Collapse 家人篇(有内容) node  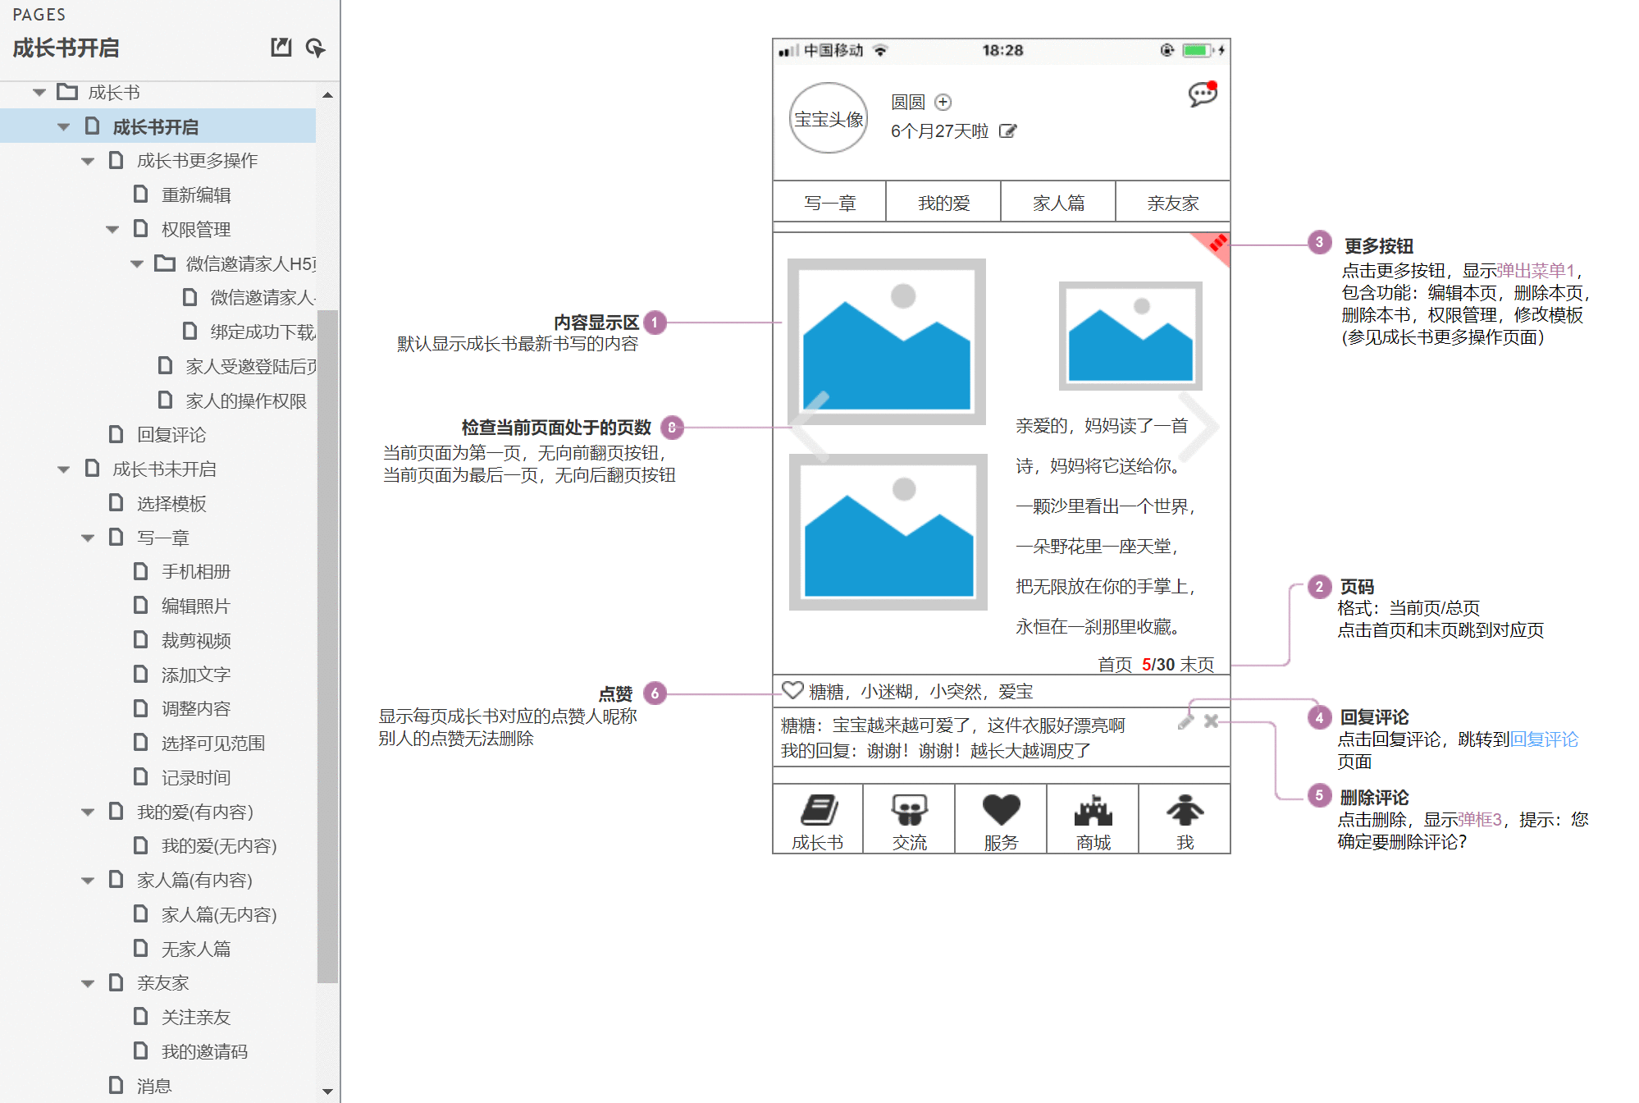[x=88, y=881]
